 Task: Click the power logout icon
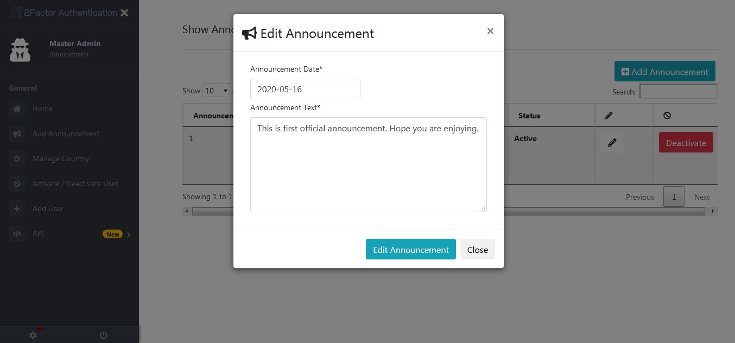pos(104,335)
